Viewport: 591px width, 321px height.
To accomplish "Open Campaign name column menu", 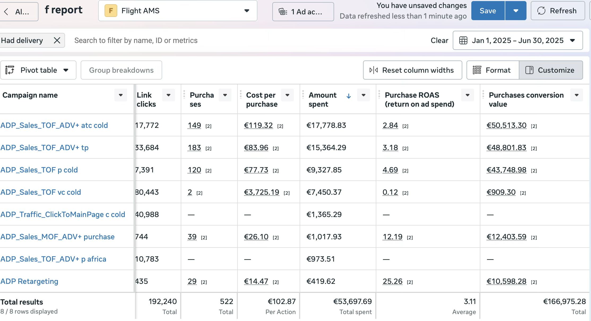I will 121,95.
